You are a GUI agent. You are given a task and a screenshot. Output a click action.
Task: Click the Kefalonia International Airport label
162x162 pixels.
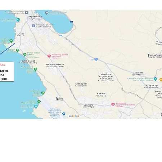tap(55, 113)
